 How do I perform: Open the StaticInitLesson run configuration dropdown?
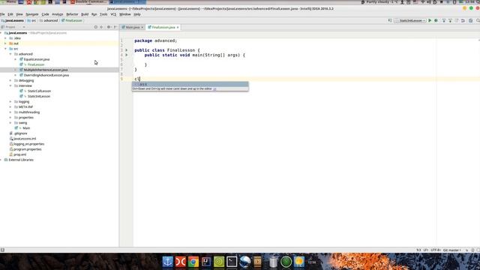tap(410, 20)
